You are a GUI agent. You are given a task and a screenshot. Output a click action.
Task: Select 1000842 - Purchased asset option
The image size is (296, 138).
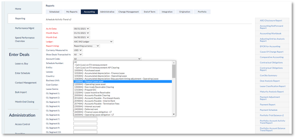pyautogui.click(x=123, y=70)
